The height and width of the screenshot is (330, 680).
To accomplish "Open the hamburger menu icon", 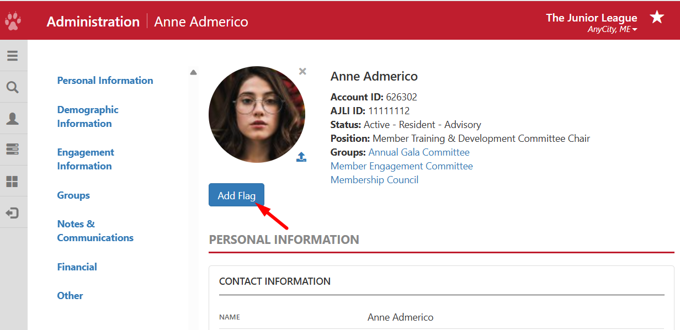I will 12,56.
